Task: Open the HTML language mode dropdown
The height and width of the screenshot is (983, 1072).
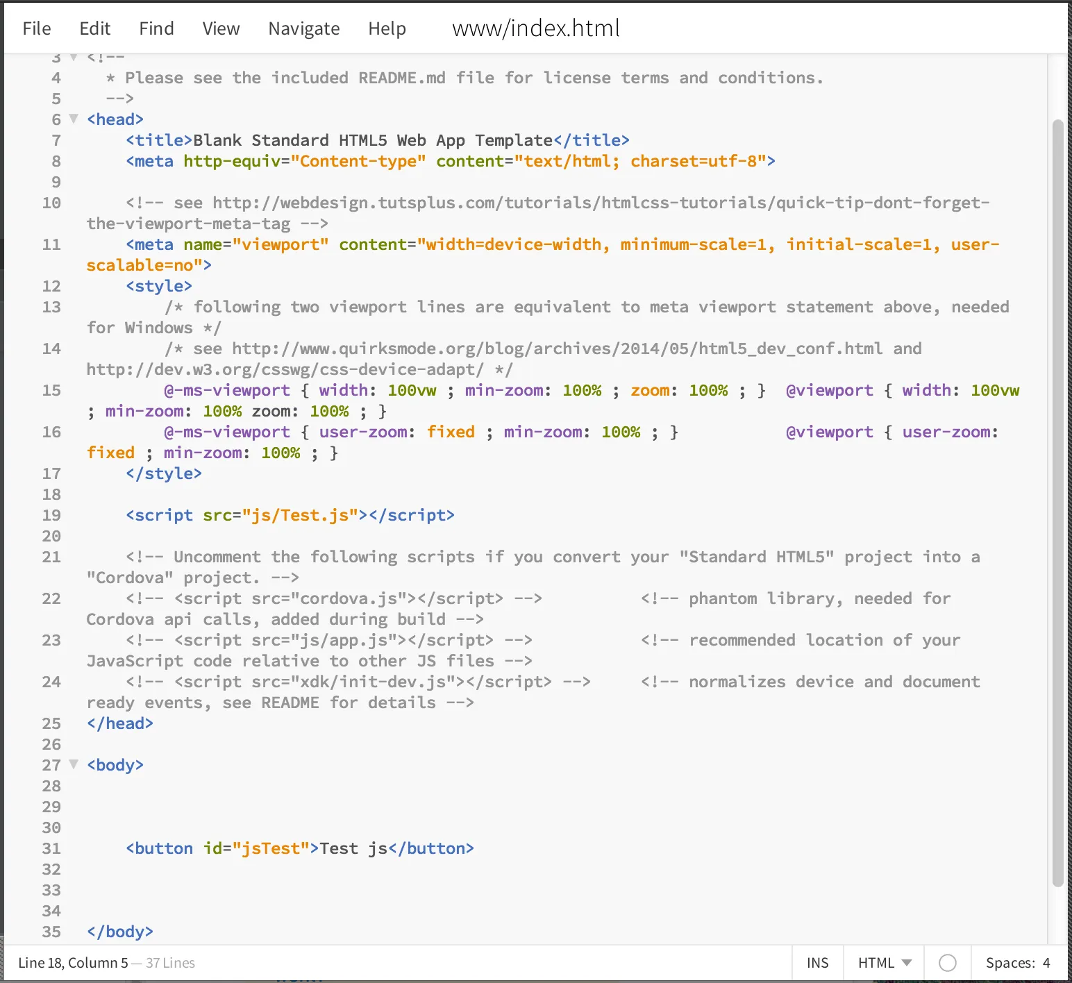Action: [x=885, y=963]
